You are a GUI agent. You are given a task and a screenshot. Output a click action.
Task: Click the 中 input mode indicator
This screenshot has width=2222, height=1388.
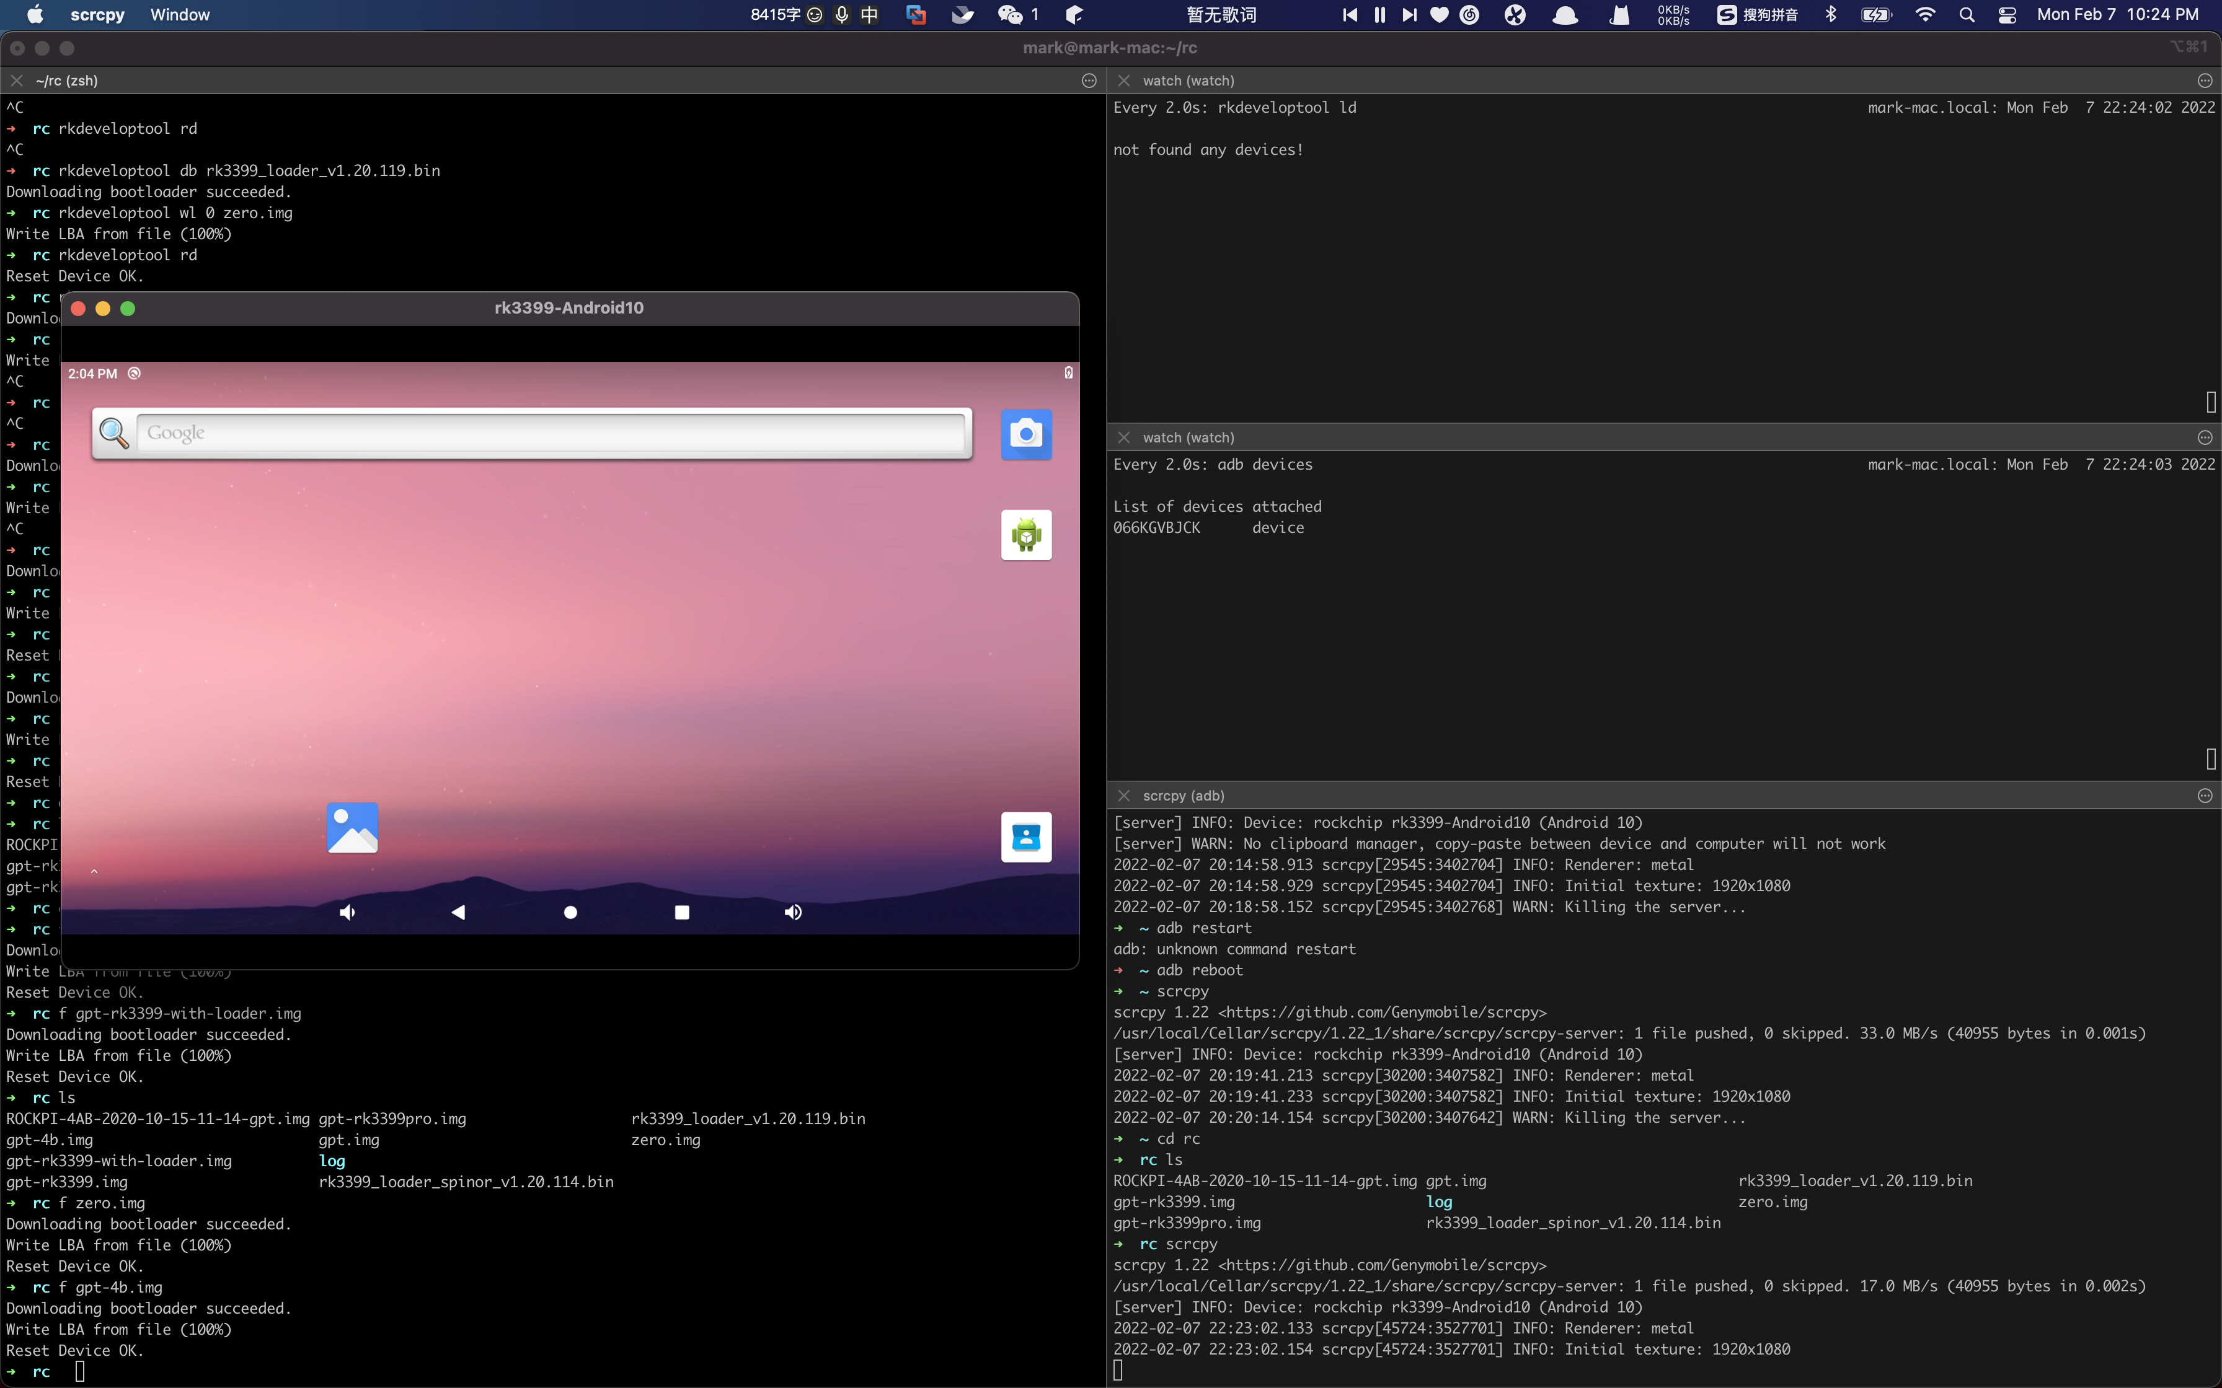(x=869, y=14)
